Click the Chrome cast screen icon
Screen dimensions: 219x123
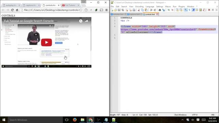pyautogui.click(x=101, y=10)
